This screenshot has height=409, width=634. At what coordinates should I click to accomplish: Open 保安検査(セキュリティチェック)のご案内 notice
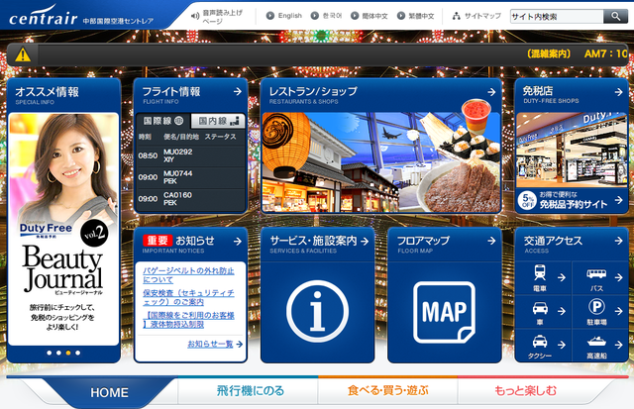coord(188,297)
